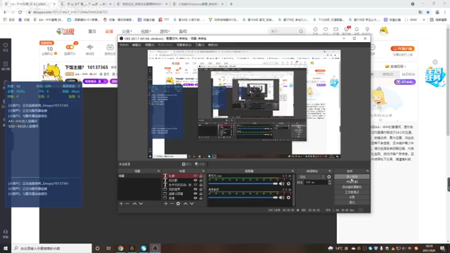Toggle eye icon of fifth source row
This screenshot has width=450, height=253.
click(x=195, y=193)
